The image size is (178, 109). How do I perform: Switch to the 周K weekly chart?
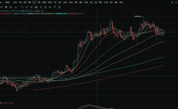pyautogui.click(x=101, y=2)
